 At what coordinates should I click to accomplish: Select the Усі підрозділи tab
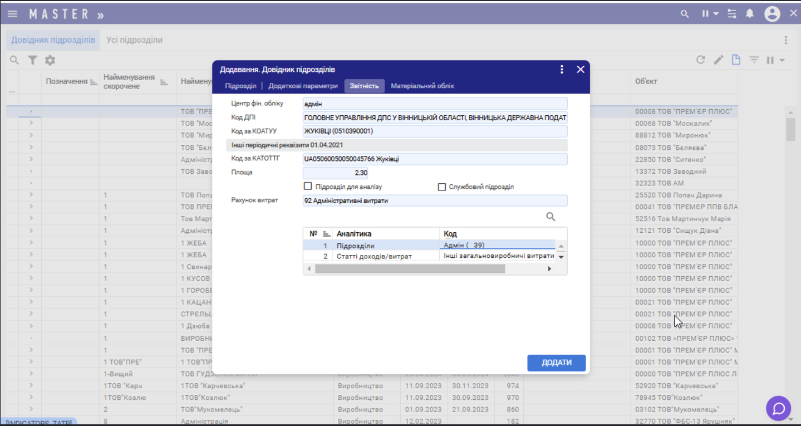point(135,40)
